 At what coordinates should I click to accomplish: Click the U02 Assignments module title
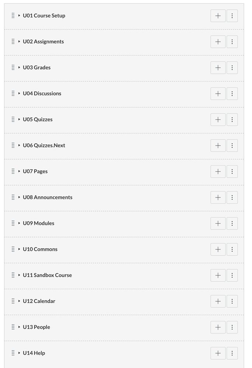[x=43, y=42]
